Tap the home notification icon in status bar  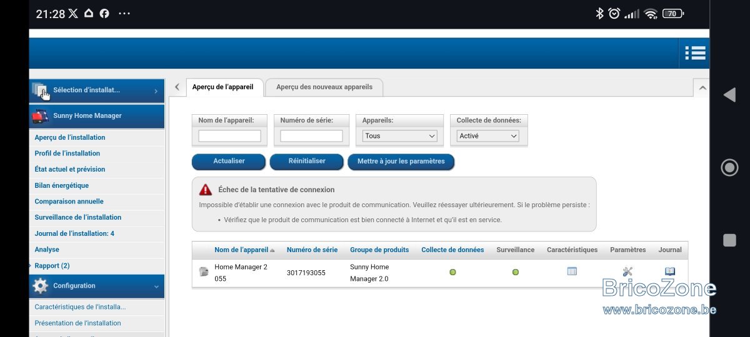89,13
